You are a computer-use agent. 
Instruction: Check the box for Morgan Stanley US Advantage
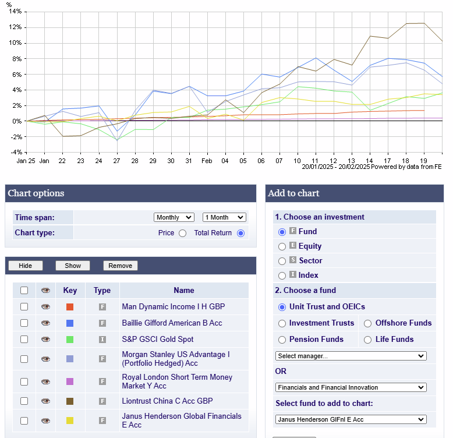(24, 359)
